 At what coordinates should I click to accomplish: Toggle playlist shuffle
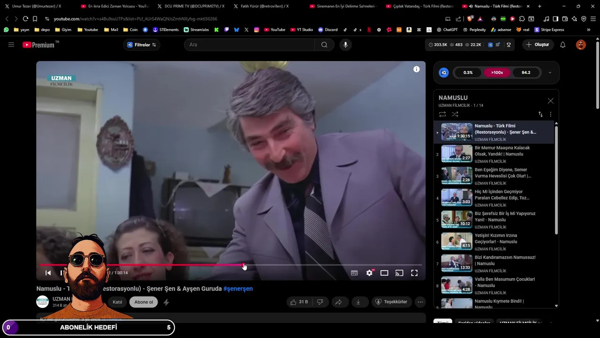(455, 114)
